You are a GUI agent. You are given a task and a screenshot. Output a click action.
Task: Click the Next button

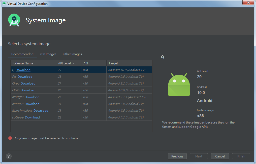coord(199,156)
